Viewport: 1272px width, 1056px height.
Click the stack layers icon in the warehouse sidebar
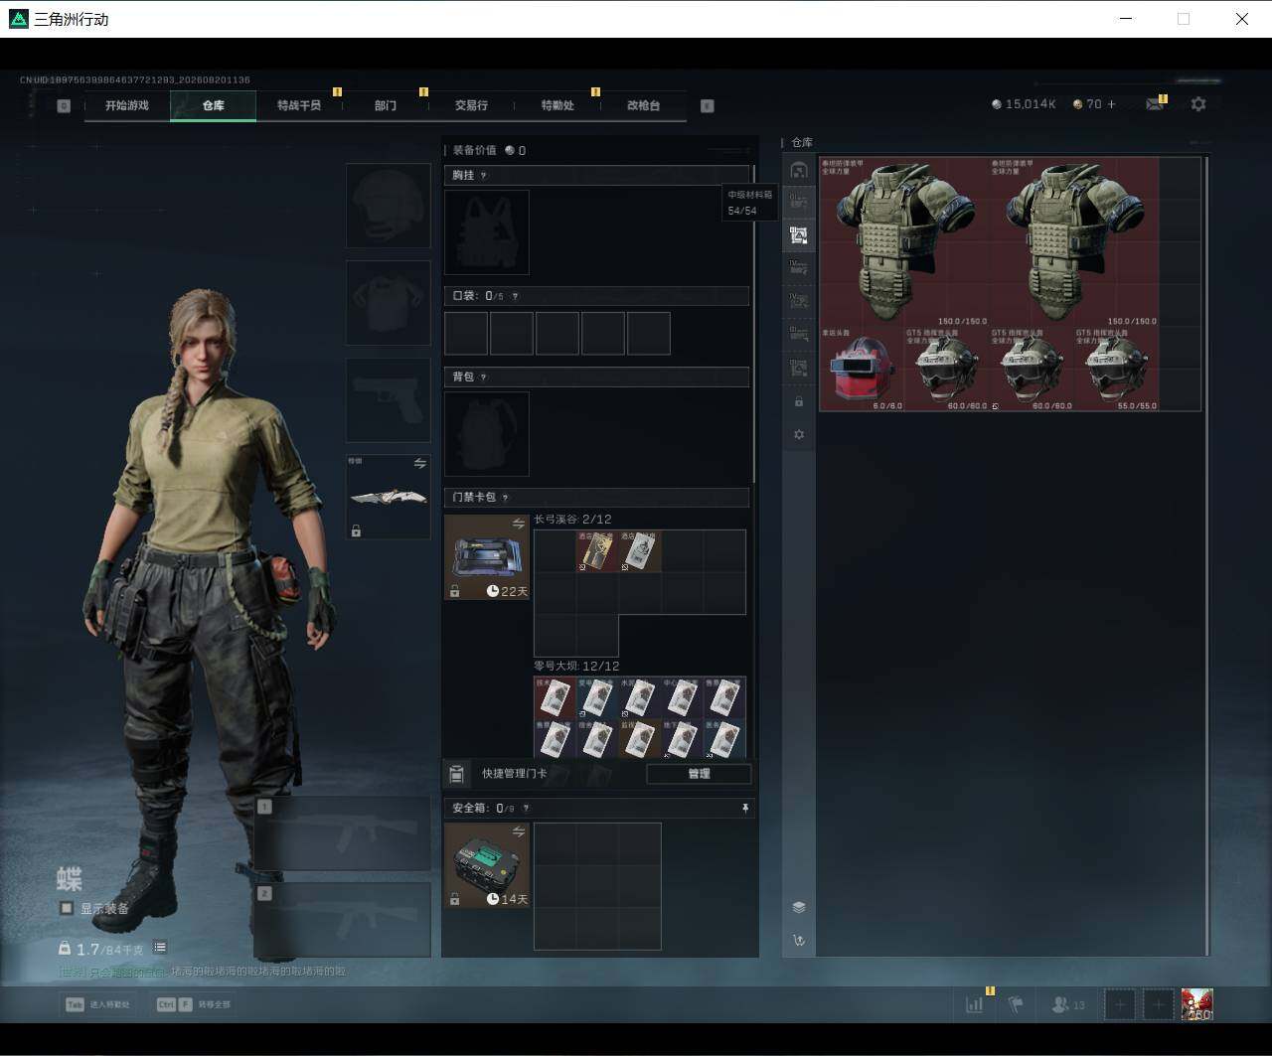pyautogui.click(x=799, y=907)
